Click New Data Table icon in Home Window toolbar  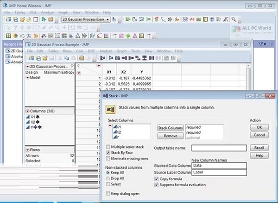(8, 19)
